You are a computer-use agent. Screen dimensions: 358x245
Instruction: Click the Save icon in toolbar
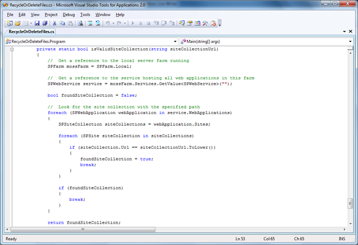[x=37, y=23]
